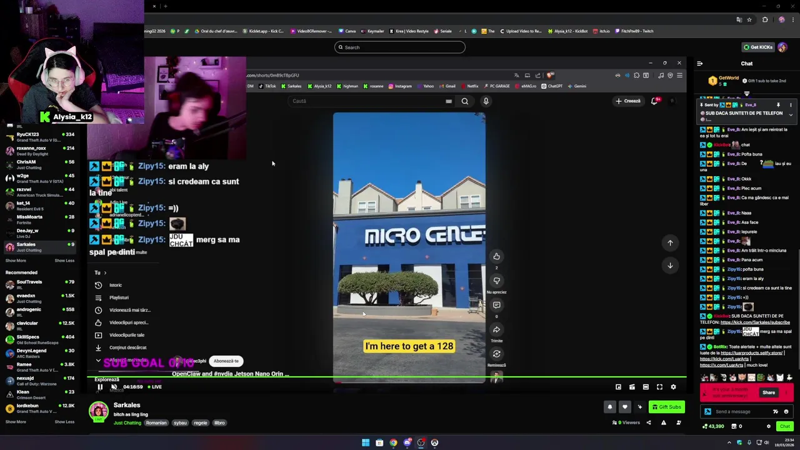This screenshot has width=800, height=450.
Task: Click Show Less under Recommended list
Action: (64, 422)
